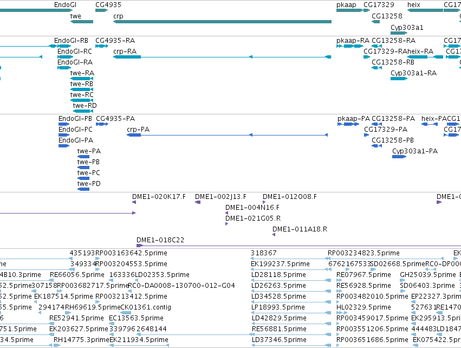Select the crp-RA transcript label
Image resolution: width=461 pixels, height=348 pixels.
point(125,51)
